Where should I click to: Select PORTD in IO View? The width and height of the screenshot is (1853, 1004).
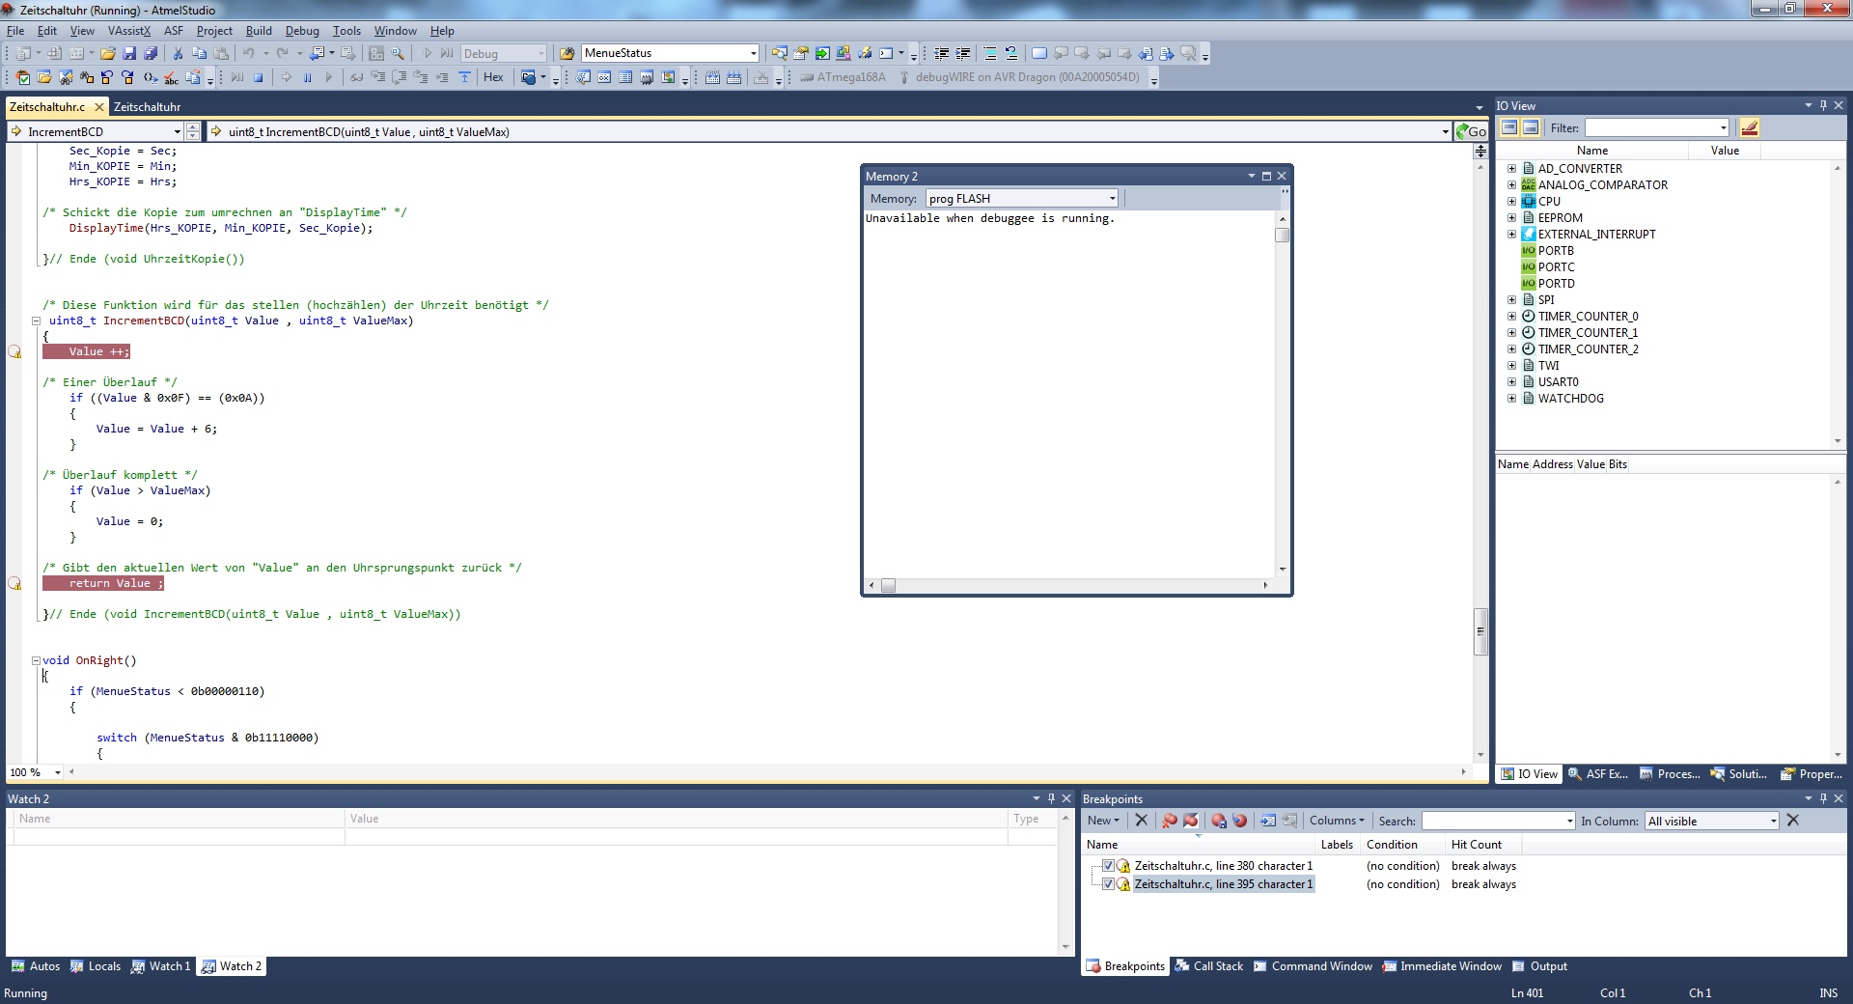point(1556,283)
